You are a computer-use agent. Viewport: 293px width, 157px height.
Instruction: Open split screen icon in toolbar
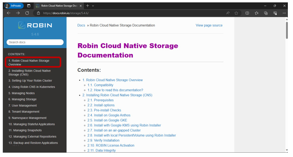tap(247, 13)
